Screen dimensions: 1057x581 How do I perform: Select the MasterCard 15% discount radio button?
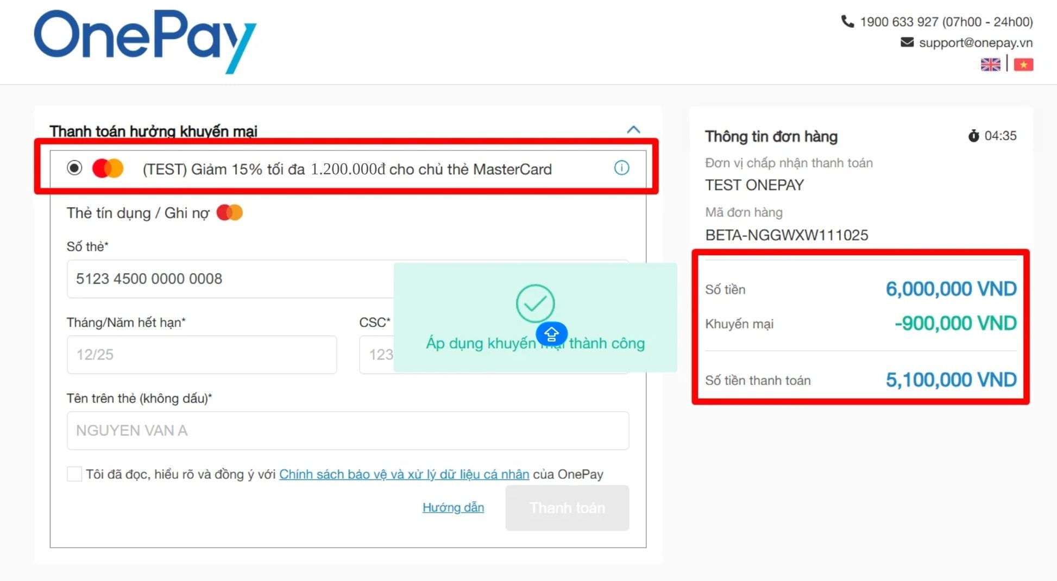pyautogui.click(x=74, y=168)
